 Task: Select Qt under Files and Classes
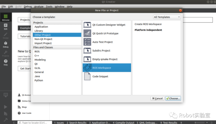pyautogui.click(x=57, y=64)
